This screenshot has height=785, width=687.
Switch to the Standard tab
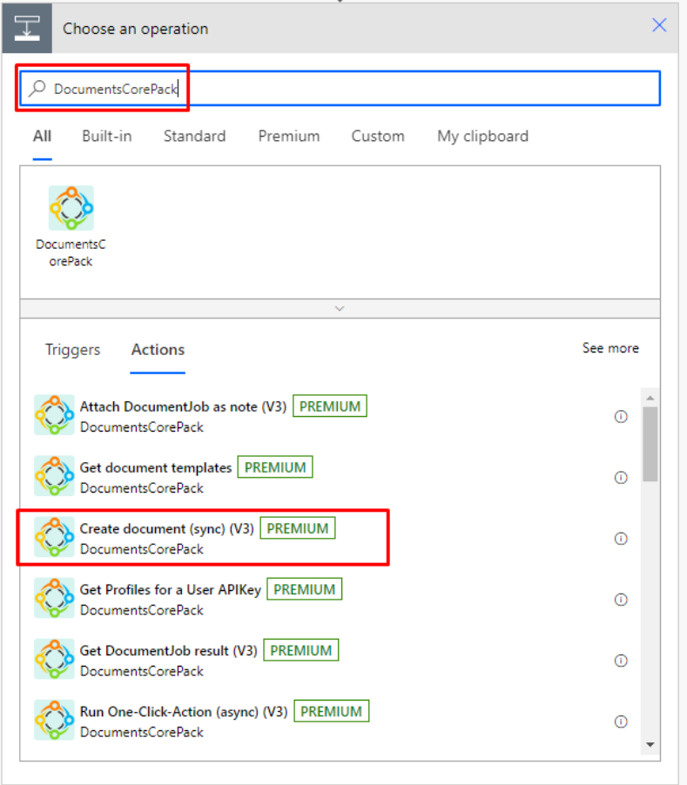pos(194,136)
